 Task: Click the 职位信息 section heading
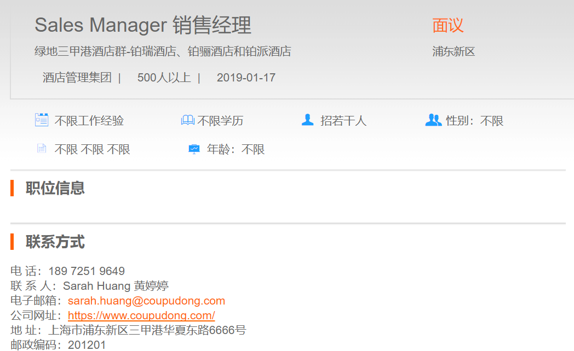coord(55,188)
